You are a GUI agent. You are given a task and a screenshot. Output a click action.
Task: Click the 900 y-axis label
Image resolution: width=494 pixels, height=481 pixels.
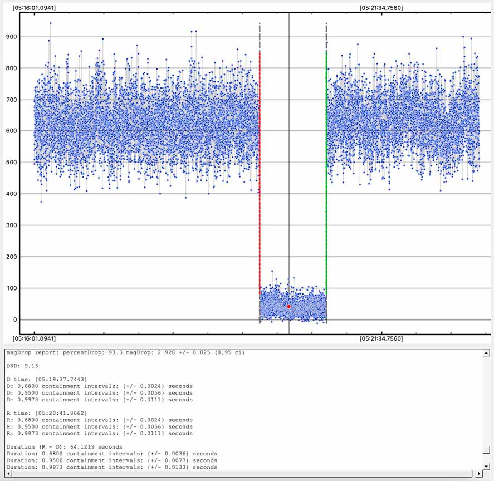coord(11,37)
